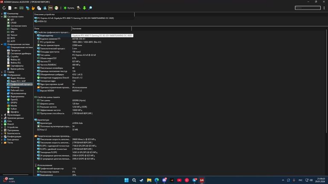Click the Графический процессор usage row
The image size is (328, 184).
pos(52,169)
